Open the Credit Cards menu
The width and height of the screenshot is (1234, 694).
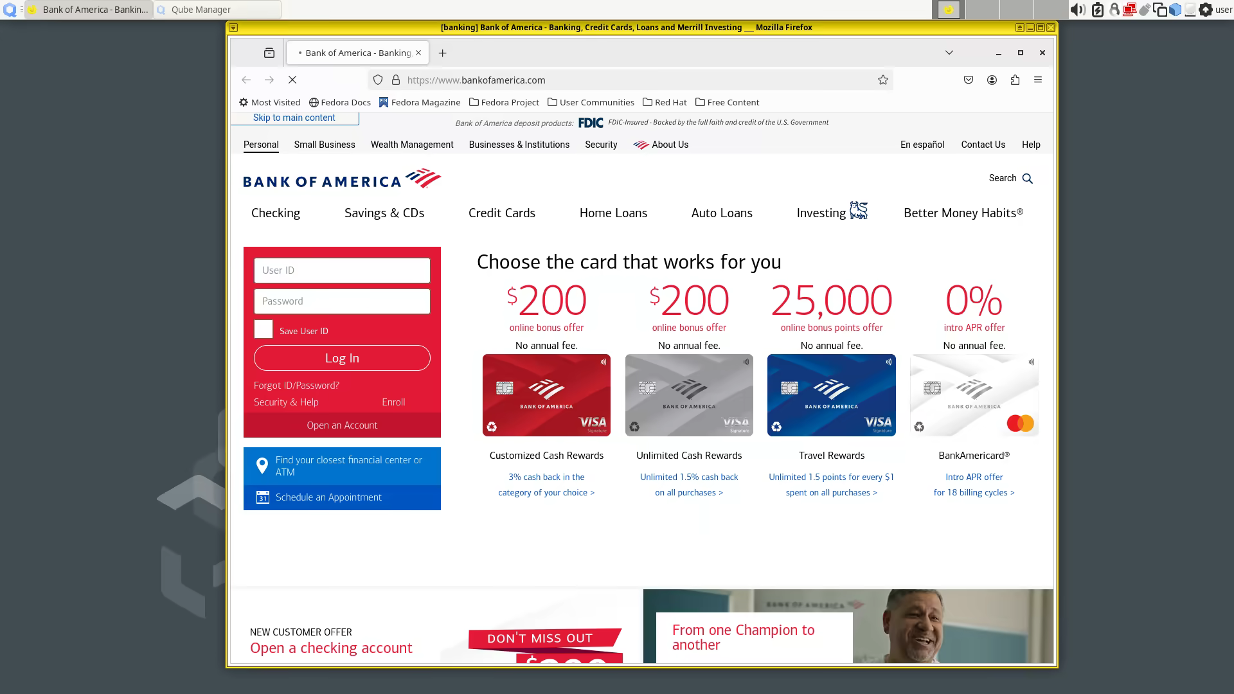coord(502,213)
